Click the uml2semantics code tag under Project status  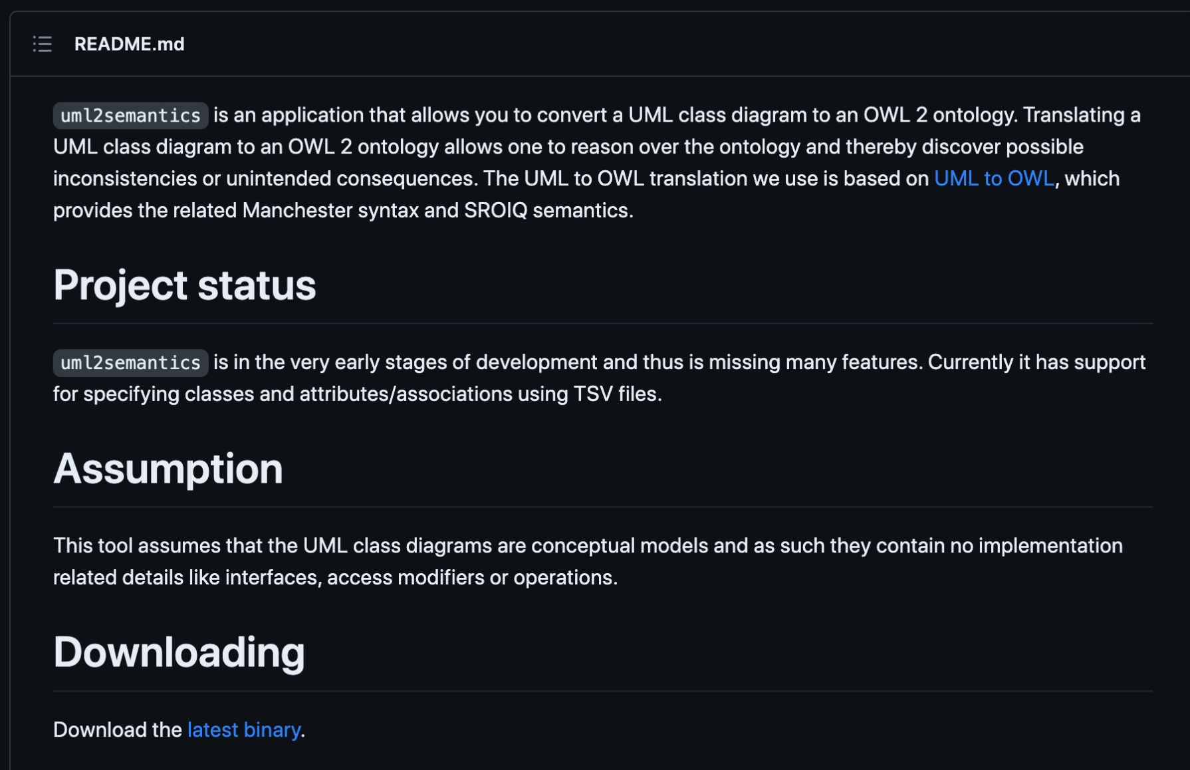[x=130, y=363]
